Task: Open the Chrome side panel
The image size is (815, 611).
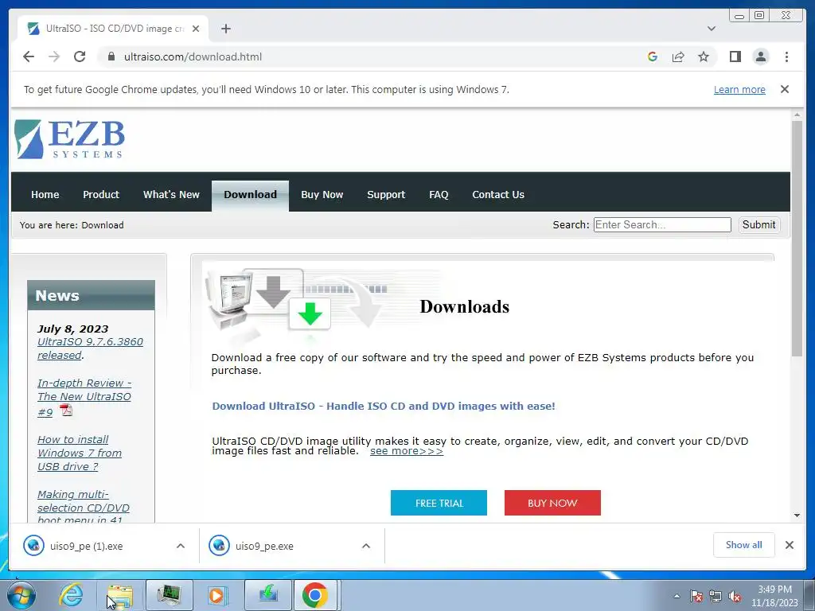Action: click(x=735, y=56)
